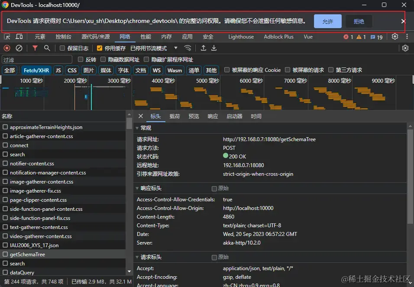Viewport: 414px width, 287px height.
Task: Uncheck the Disable cache (停用缓存) checkbox
Action: (100, 48)
